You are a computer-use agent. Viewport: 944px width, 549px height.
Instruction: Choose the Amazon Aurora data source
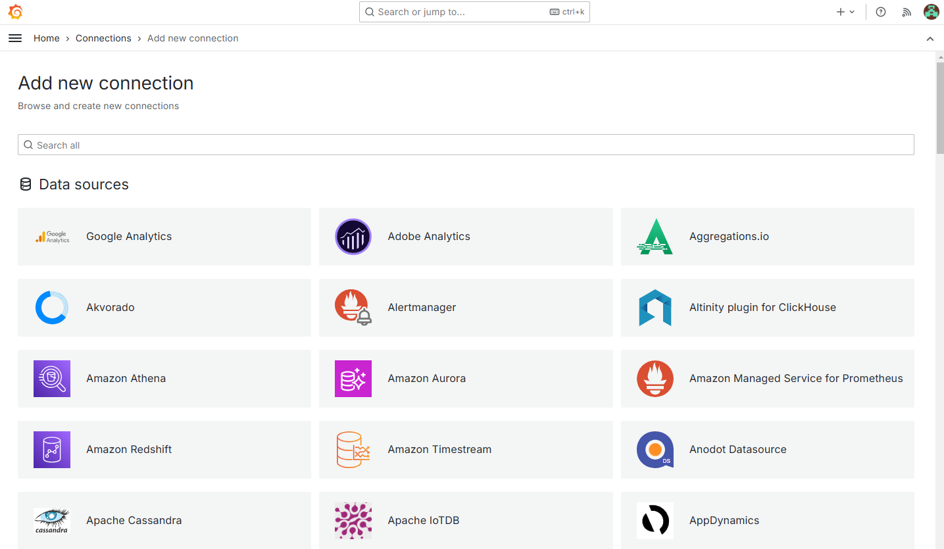point(466,379)
